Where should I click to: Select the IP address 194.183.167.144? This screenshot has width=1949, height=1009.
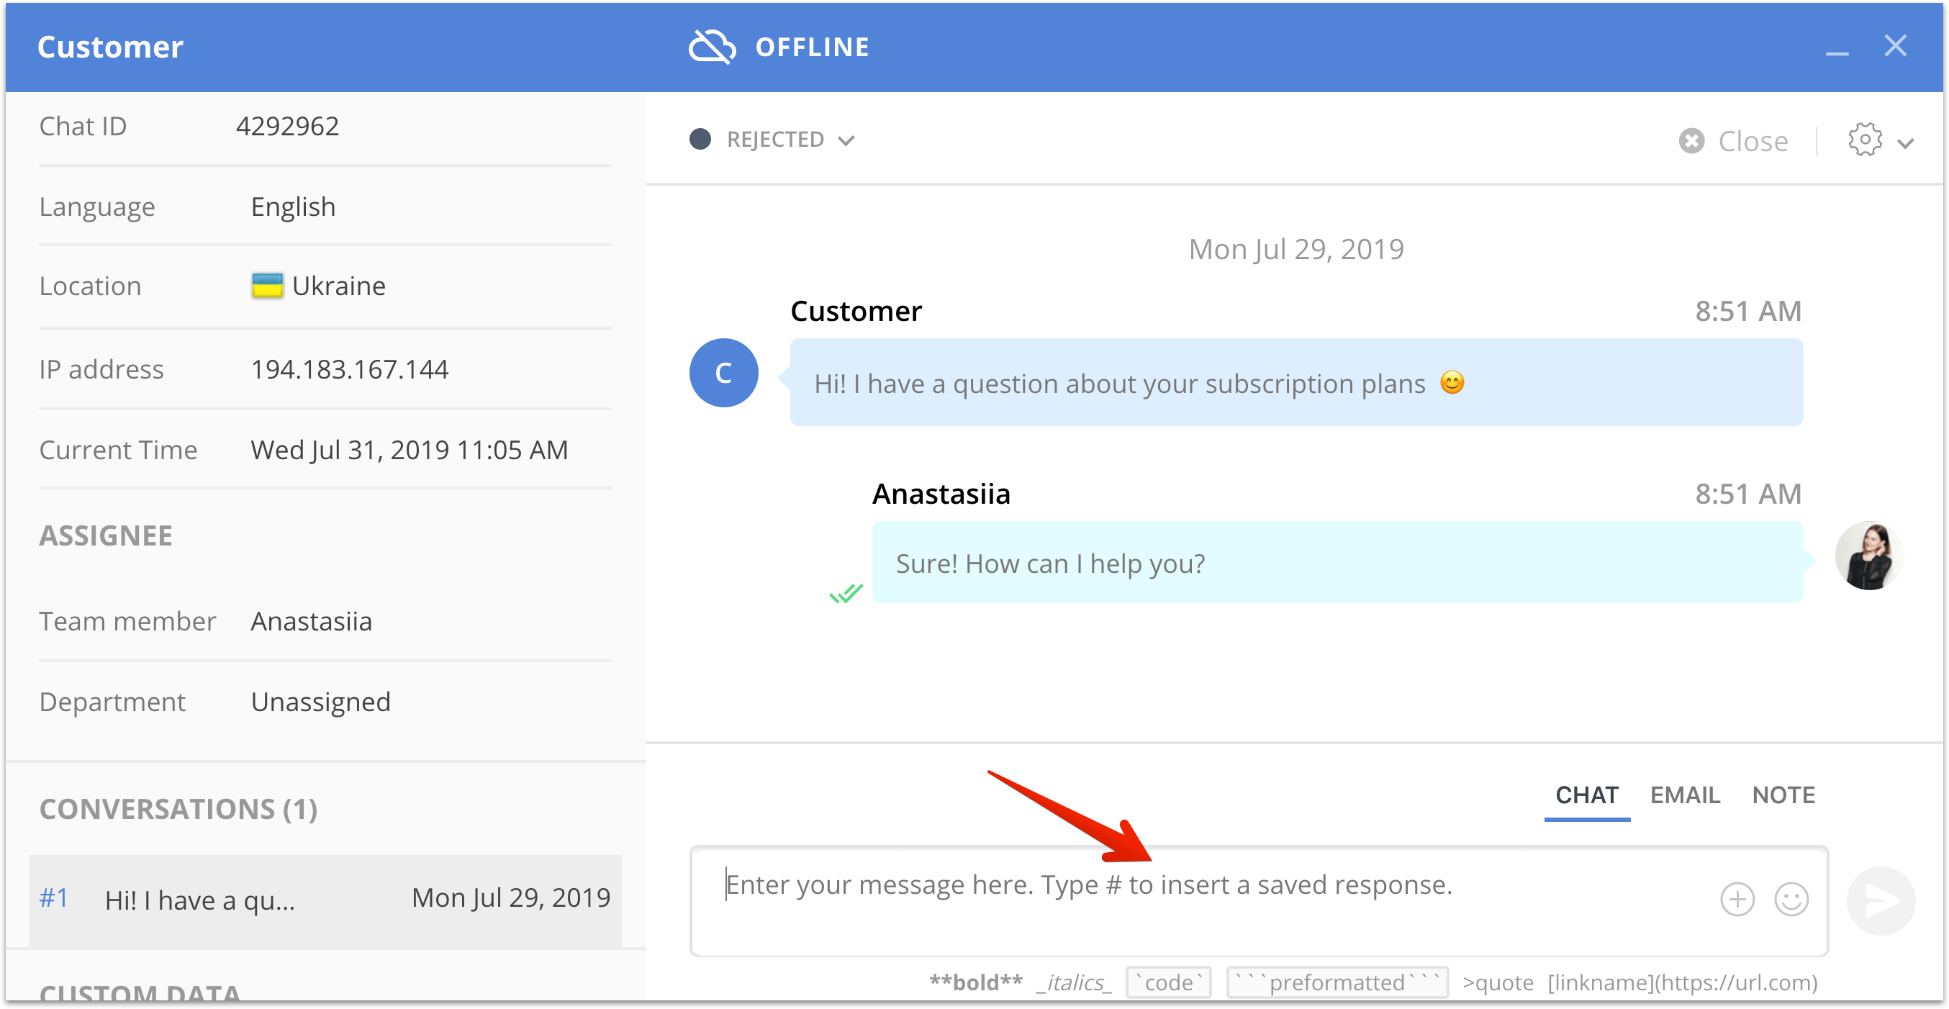coord(350,369)
